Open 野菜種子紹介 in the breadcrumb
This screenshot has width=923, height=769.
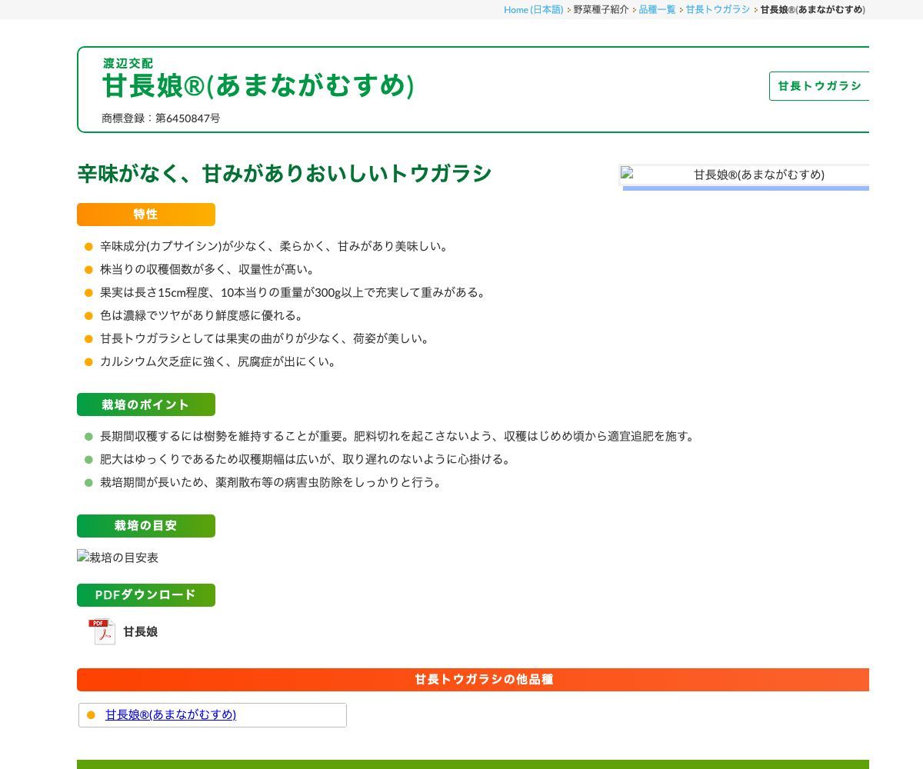coord(601,9)
